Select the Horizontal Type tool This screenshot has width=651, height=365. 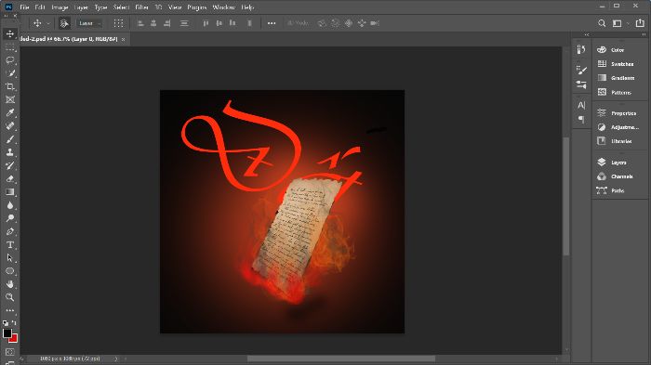pyautogui.click(x=10, y=244)
